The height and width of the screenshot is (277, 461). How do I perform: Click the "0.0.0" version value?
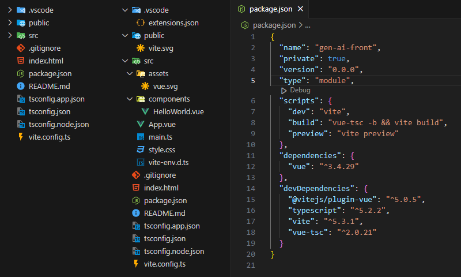tap(343, 69)
